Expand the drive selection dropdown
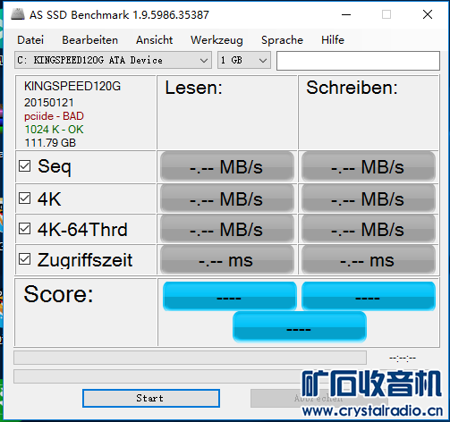 pyautogui.click(x=113, y=60)
